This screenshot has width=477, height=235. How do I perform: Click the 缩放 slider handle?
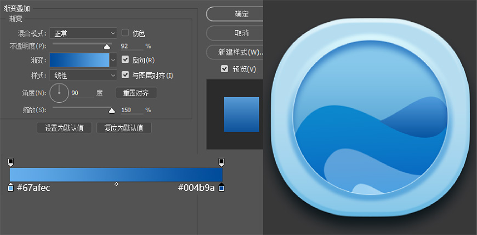pos(112,111)
